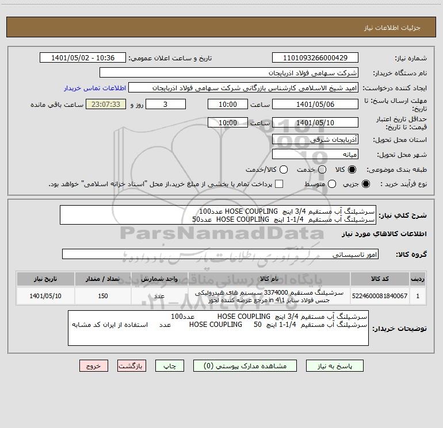443x428 pixels.
Task: Click the product name cell سرشیلنگ مستقیم 3374000
Action: pyautogui.click(x=269, y=296)
